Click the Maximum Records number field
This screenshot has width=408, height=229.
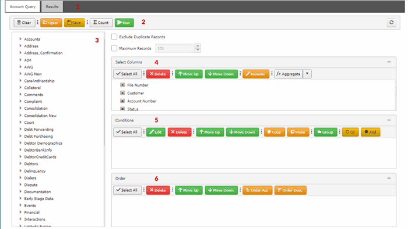coord(175,48)
